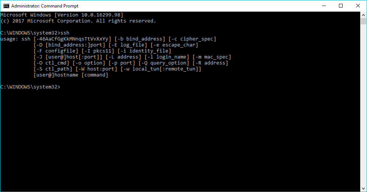
Task: Click the 'Administrator: Command Prompt' title text
Action: tap(45, 6)
